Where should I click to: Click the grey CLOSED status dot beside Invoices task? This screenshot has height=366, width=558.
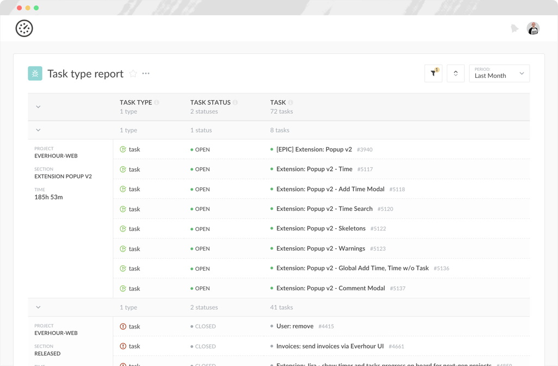point(191,346)
